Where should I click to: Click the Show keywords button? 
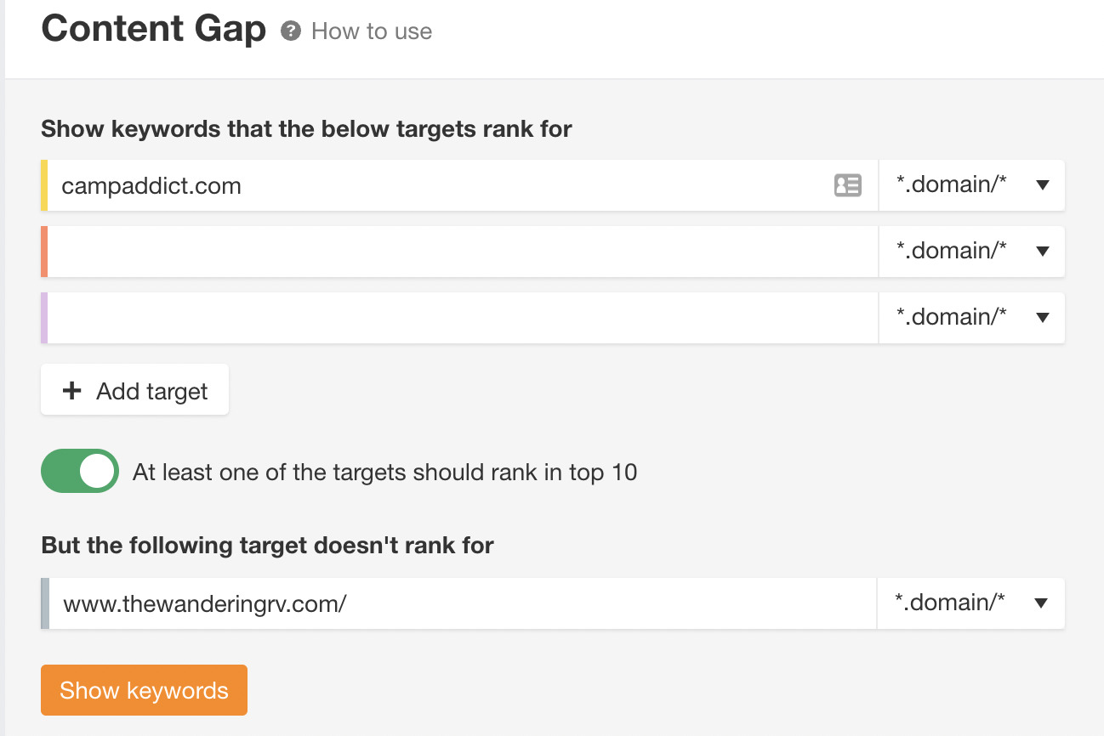point(143,689)
